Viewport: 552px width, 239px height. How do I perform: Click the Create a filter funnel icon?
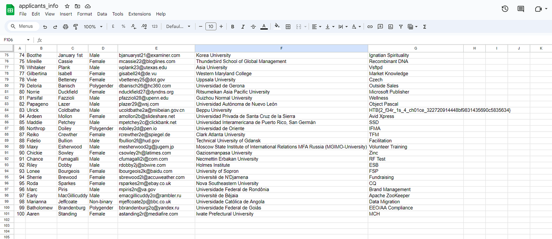tap(401, 27)
